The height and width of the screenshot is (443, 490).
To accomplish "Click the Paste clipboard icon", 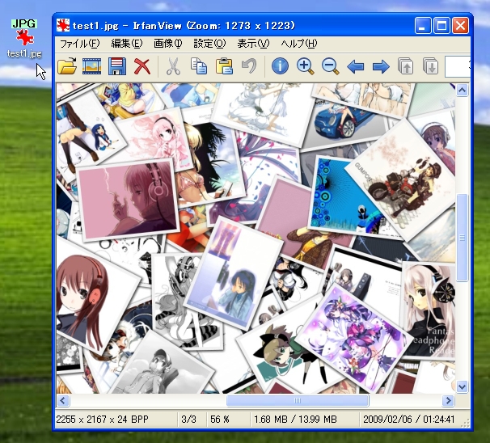I will tap(224, 66).
